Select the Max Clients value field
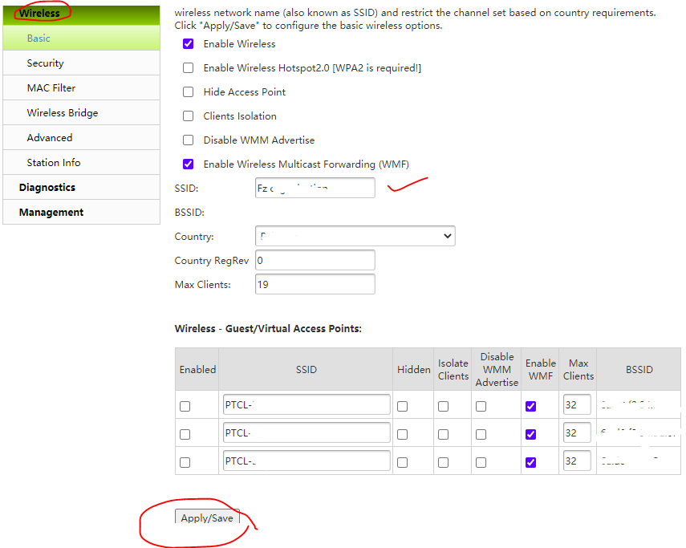The image size is (686, 548). pyautogui.click(x=315, y=284)
